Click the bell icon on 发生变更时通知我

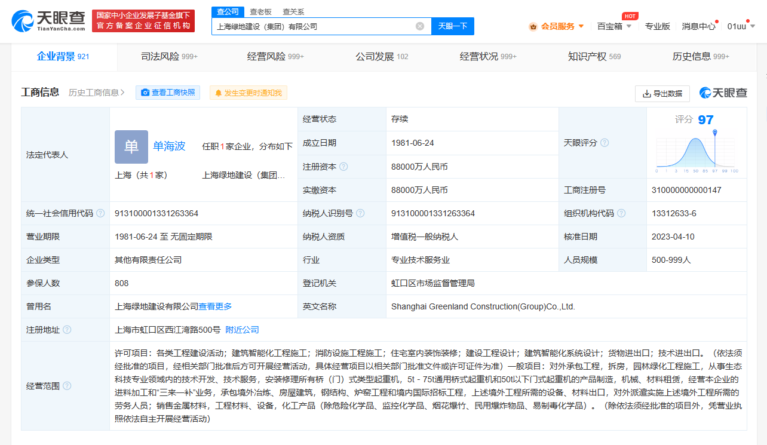[219, 93]
